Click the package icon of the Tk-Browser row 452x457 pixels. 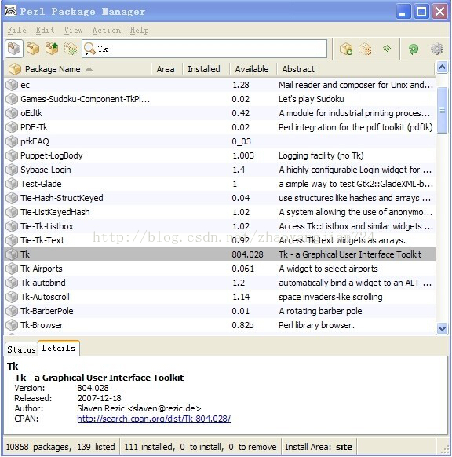click(x=12, y=325)
